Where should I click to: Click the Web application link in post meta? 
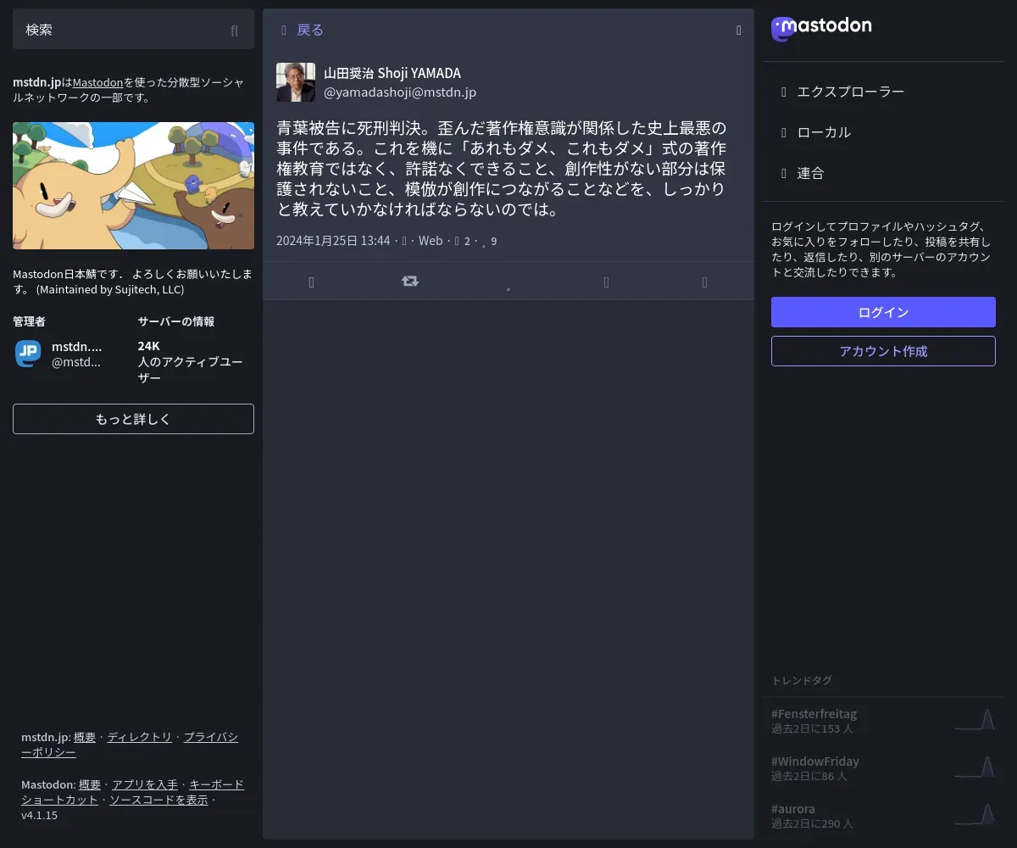pyautogui.click(x=431, y=241)
